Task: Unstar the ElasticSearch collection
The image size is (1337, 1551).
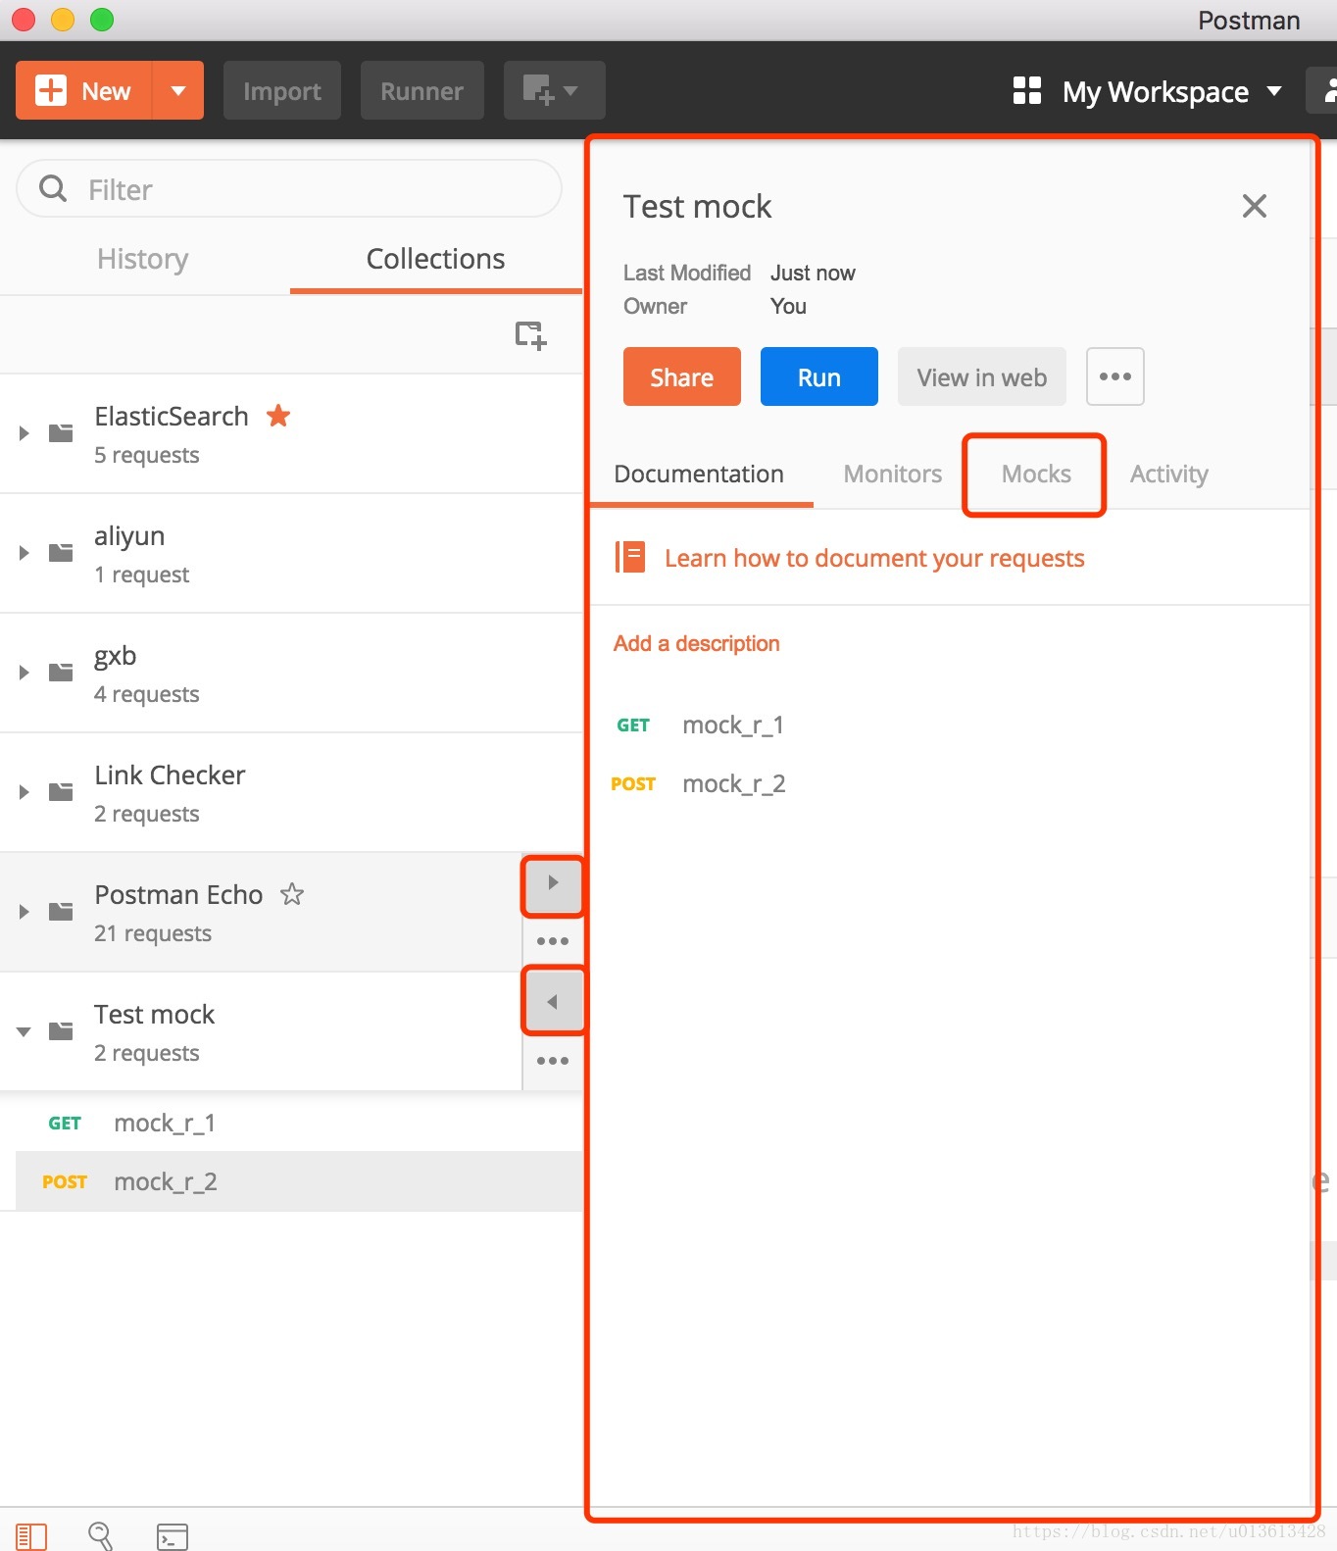Action: tap(278, 416)
